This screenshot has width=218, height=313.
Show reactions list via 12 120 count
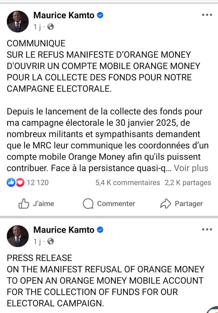[38, 183]
